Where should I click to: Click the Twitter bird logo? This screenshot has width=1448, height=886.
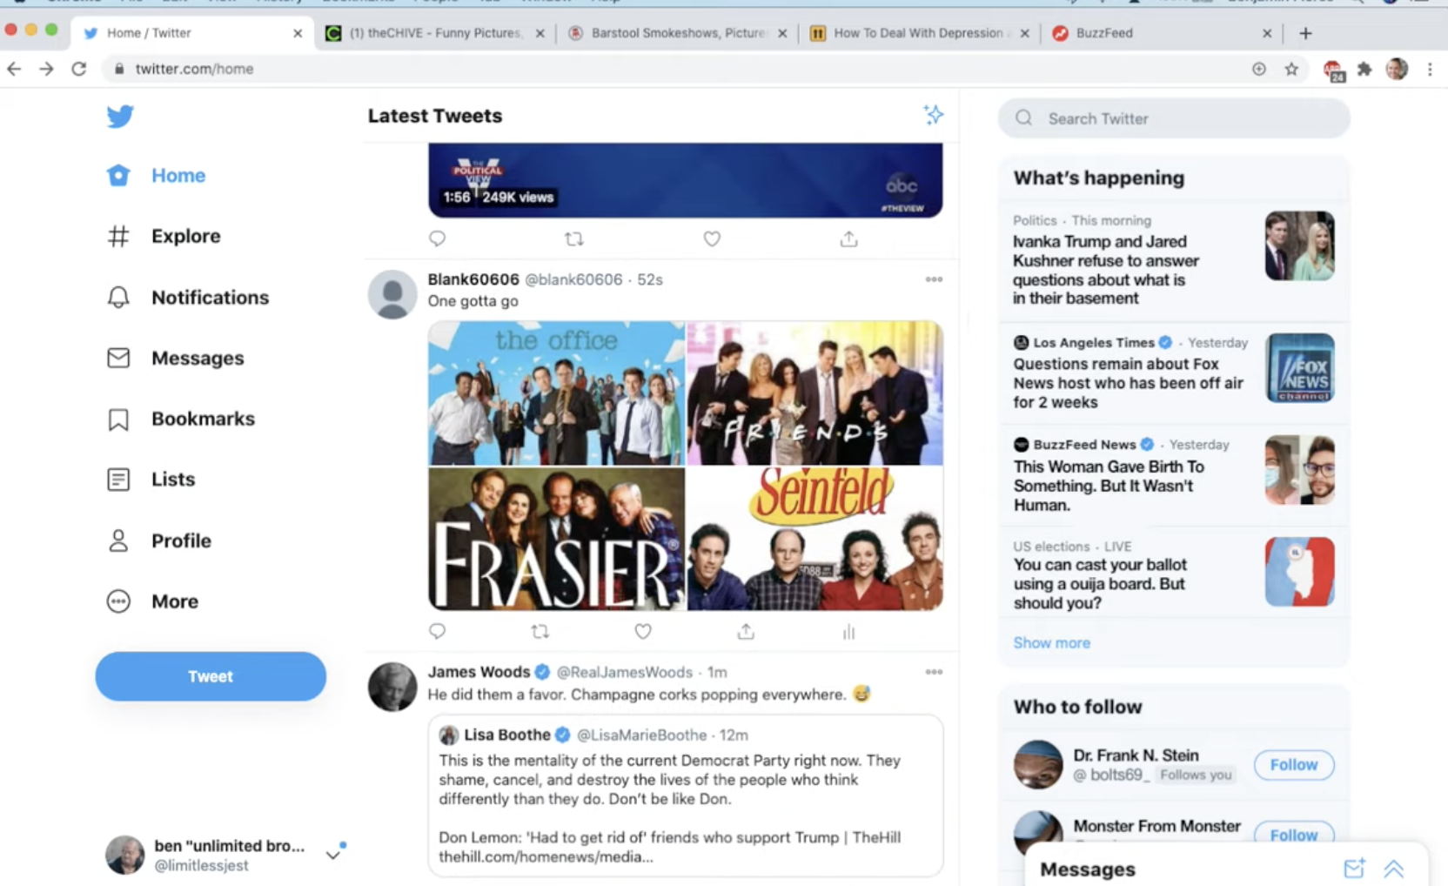click(x=120, y=116)
